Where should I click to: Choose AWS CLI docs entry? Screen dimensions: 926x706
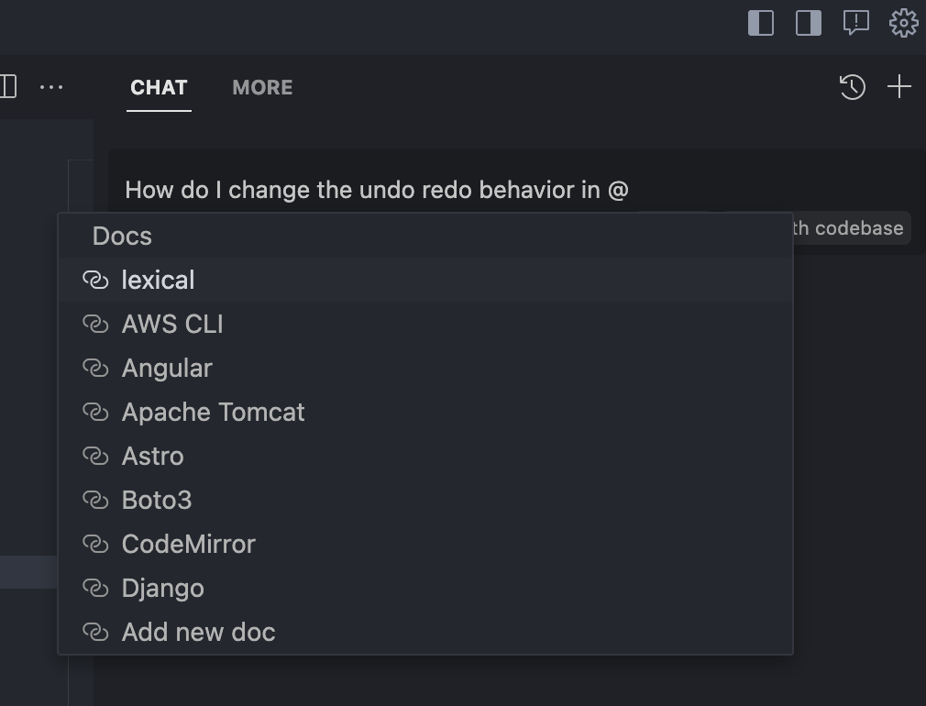425,324
